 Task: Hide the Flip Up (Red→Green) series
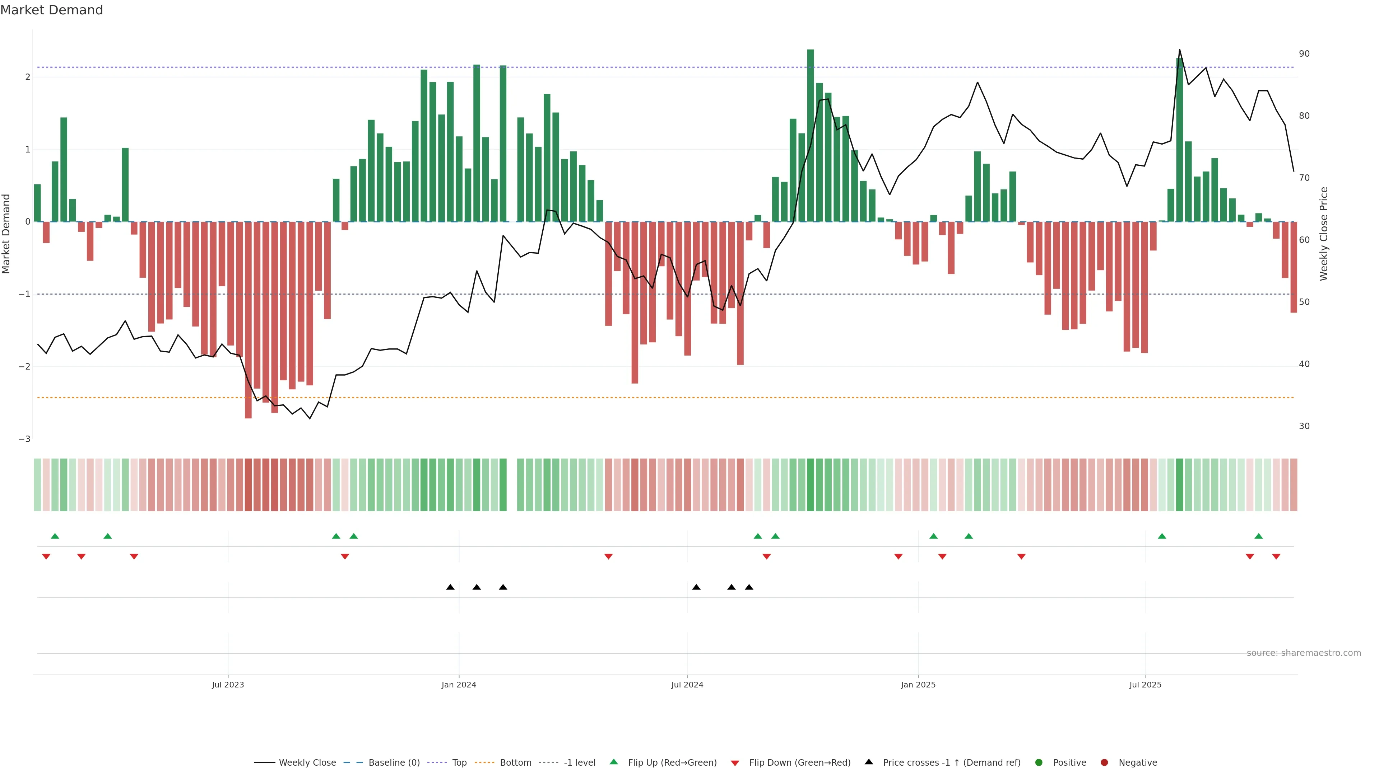pos(672,763)
